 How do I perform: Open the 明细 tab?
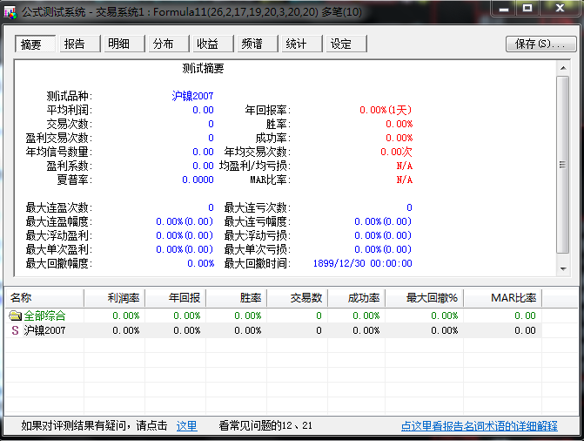[x=124, y=44]
